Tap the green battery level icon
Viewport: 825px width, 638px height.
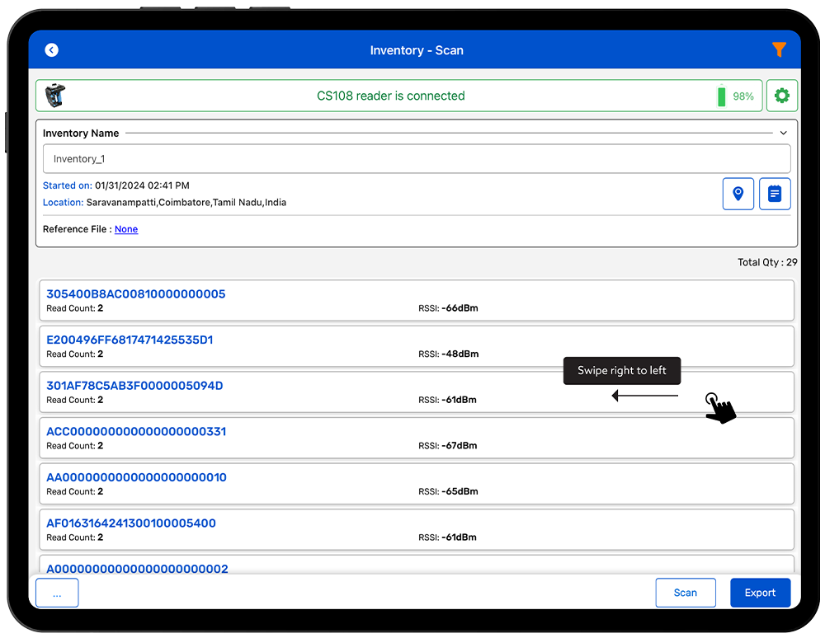click(x=722, y=96)
